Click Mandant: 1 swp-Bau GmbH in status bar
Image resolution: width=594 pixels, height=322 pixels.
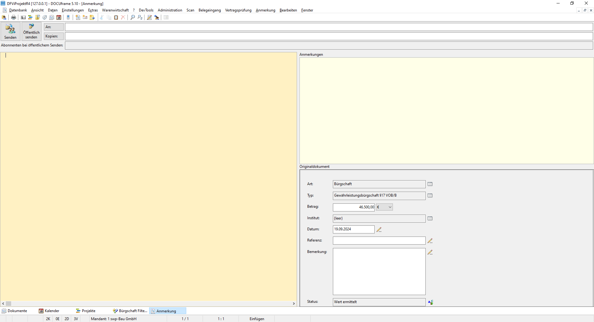pos(114,319)
